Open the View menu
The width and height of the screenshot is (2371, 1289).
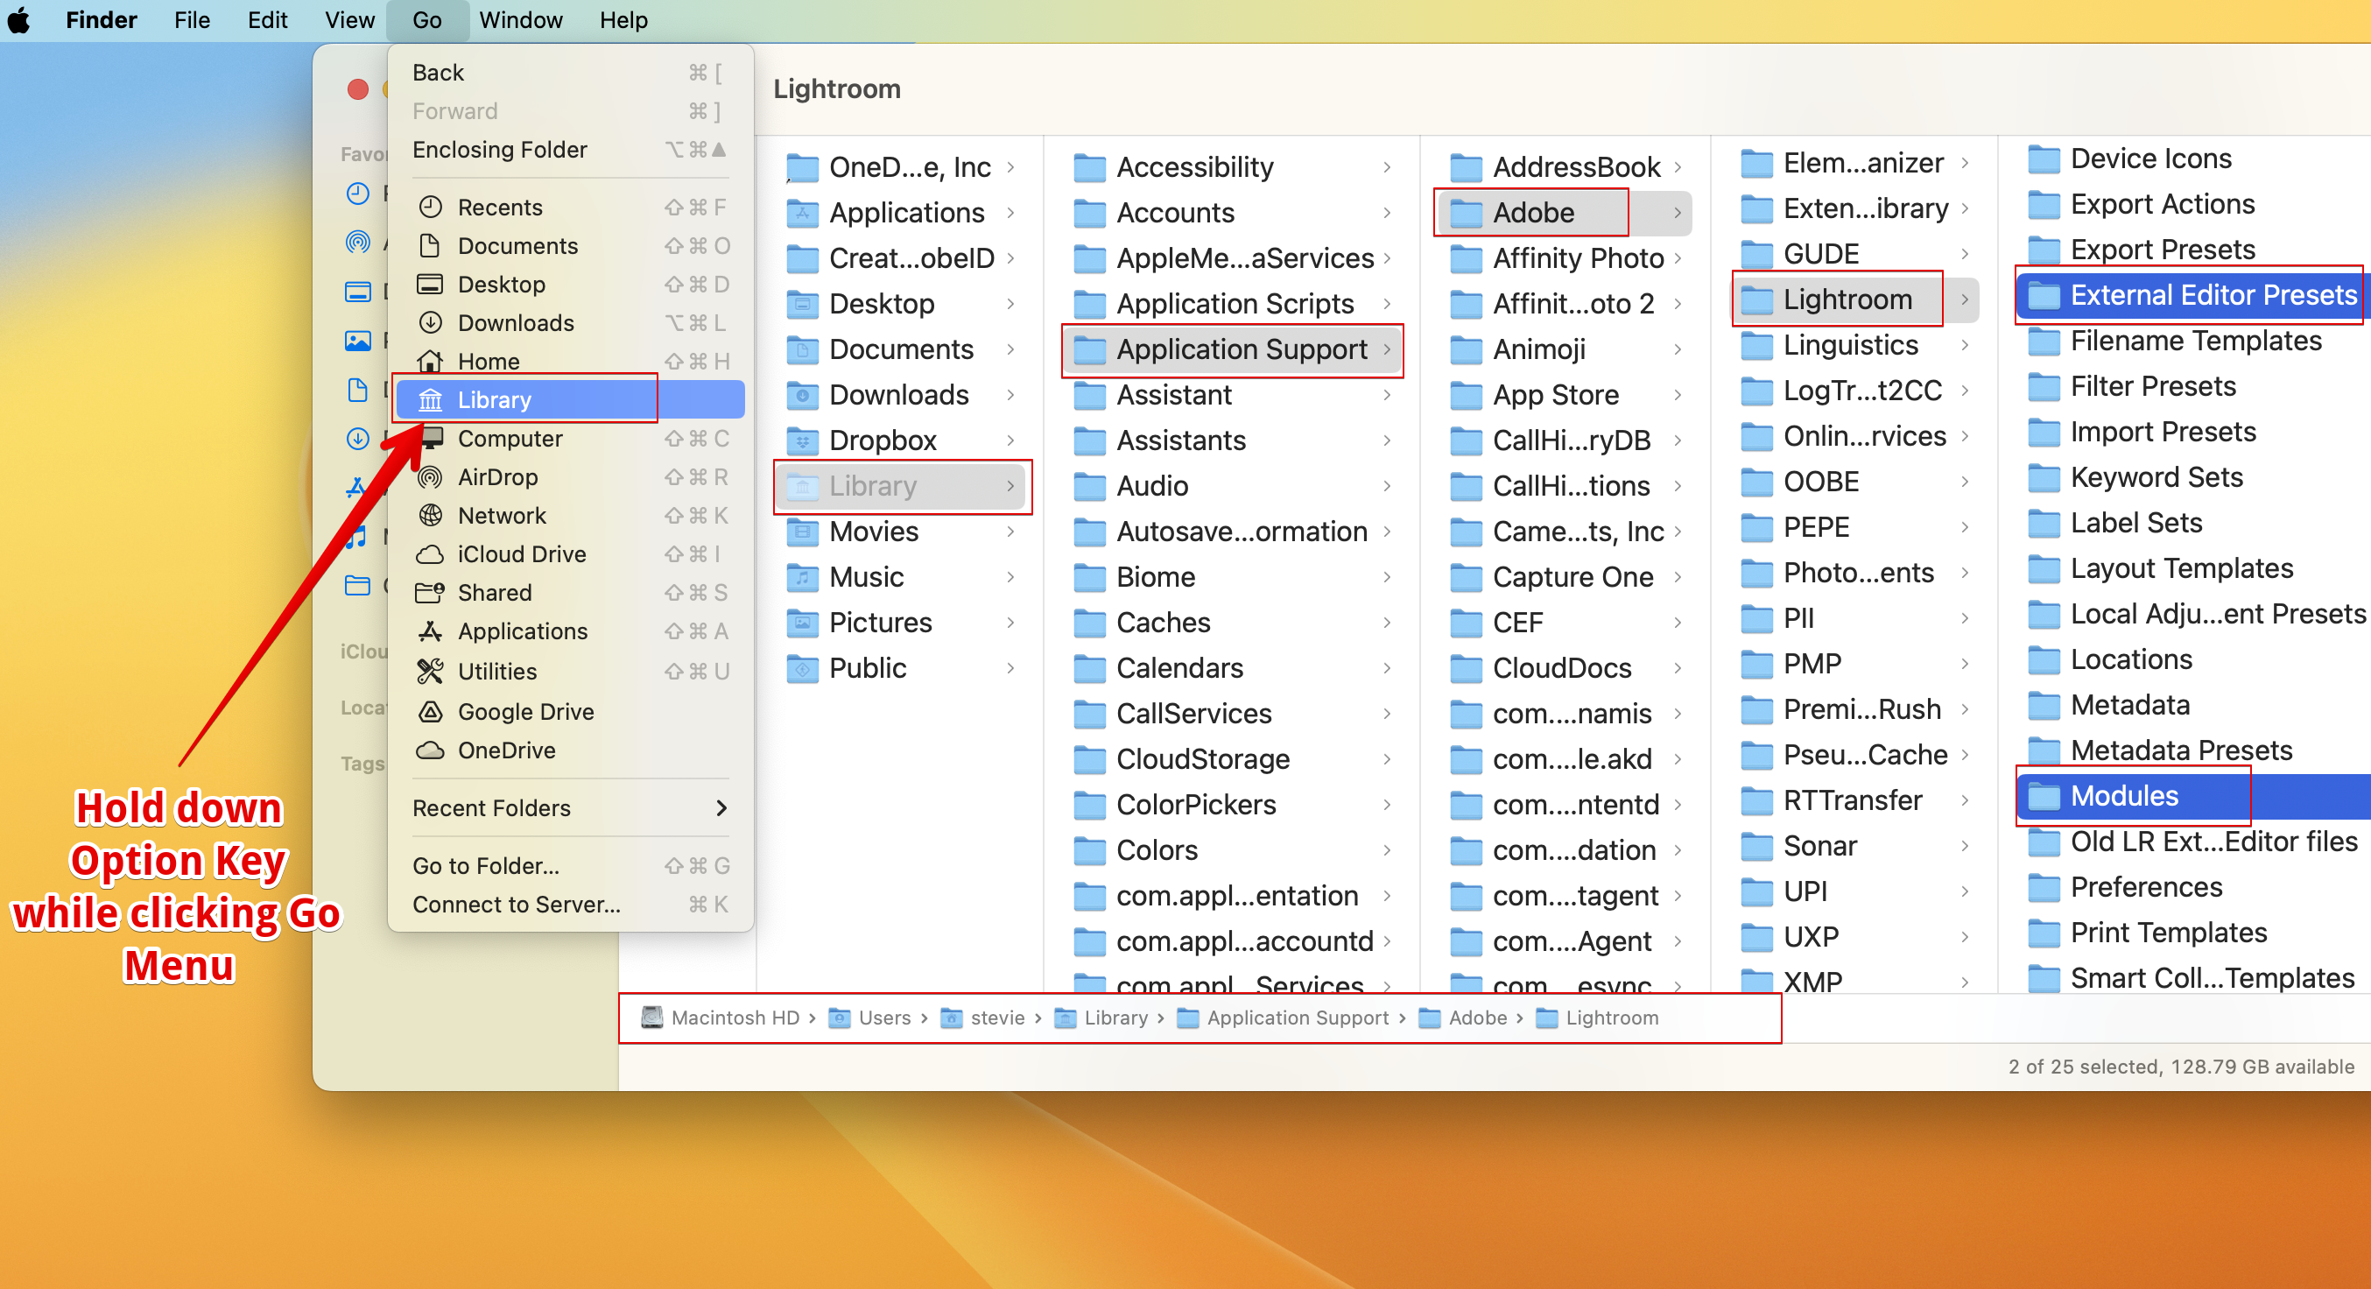coord(348,19)
